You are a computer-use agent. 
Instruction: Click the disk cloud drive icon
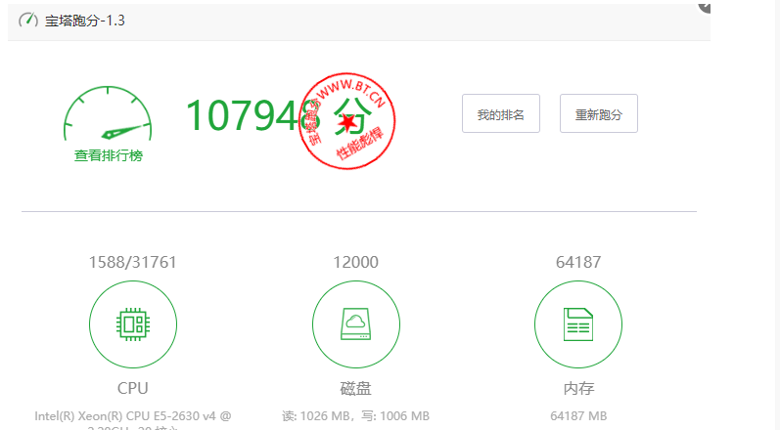click(x=355, y=323)
